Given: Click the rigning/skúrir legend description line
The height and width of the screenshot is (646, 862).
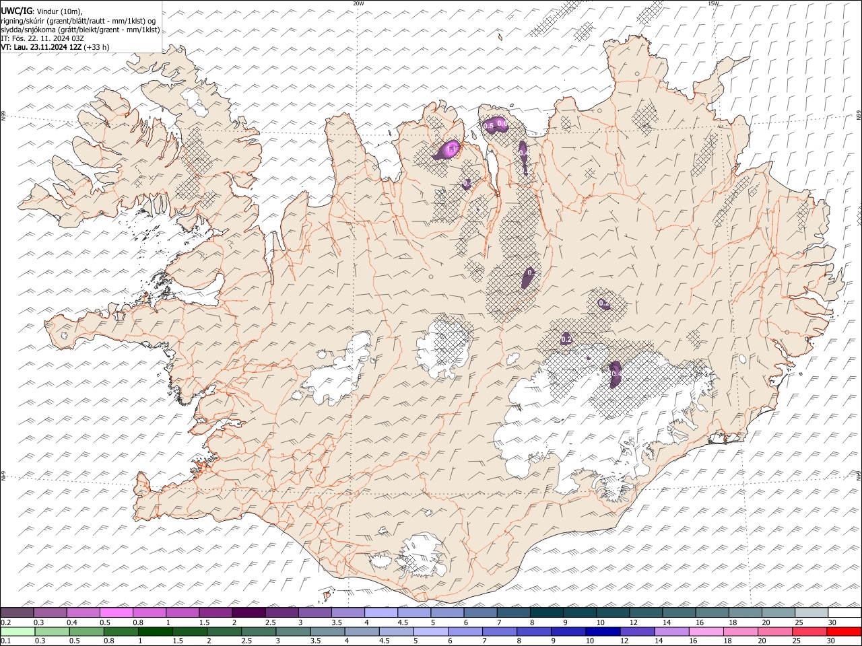Looking at the screenshot, I should pos(78,21).
